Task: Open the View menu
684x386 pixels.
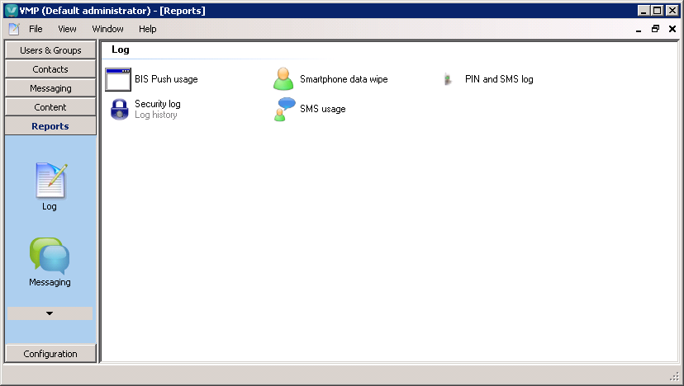Action: (67, 29)
